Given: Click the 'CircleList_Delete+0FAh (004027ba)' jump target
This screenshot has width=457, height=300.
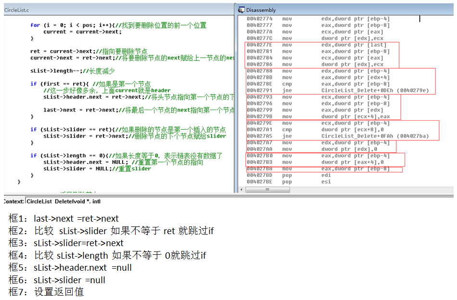Looking at the screenshot, I should click(x=375, y=136).
